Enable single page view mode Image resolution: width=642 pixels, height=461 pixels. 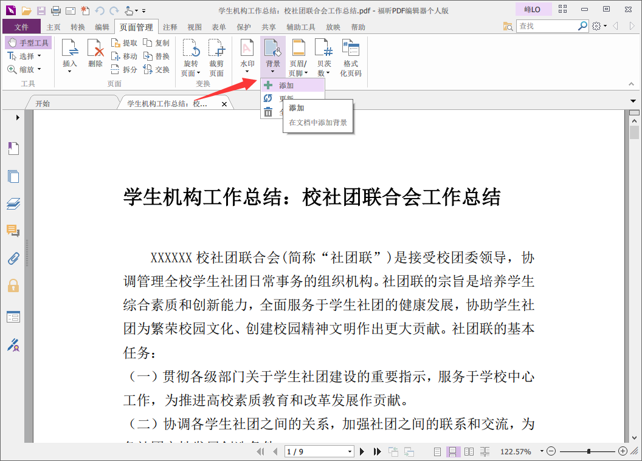tap(437, 452)
